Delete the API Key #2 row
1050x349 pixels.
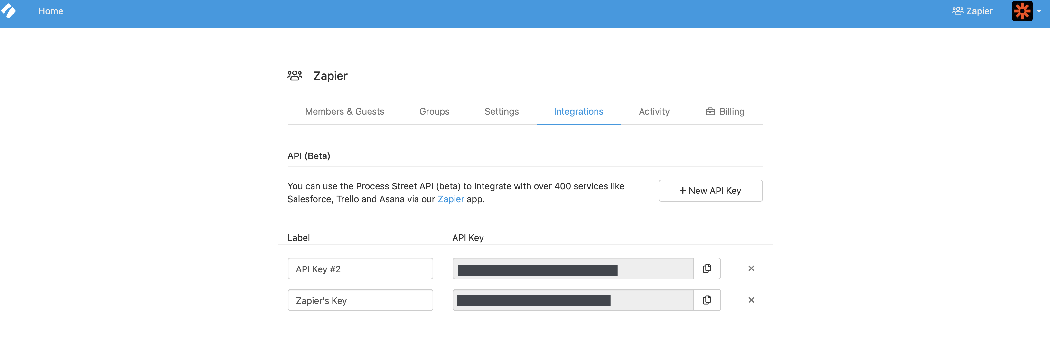pos(751,268)
